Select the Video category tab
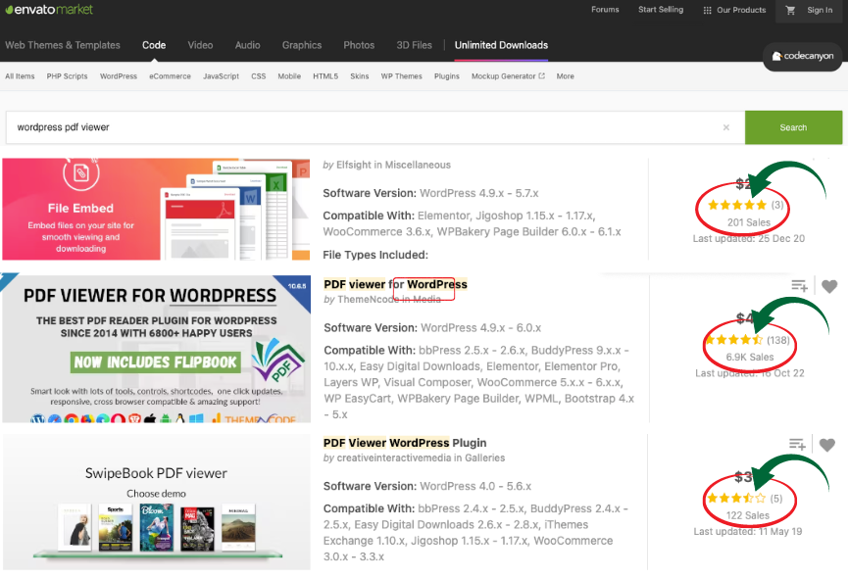Image resolution: width=848 pixels, height=578 pixels. 200,45
